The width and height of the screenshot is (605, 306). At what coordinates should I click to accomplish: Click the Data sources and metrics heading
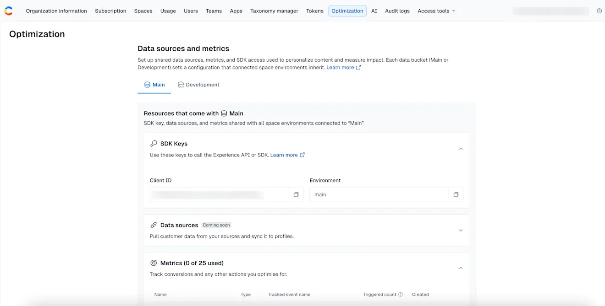point(183,48)
